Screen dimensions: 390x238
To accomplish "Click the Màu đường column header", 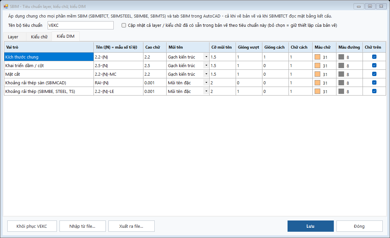I will pos(349,47).
